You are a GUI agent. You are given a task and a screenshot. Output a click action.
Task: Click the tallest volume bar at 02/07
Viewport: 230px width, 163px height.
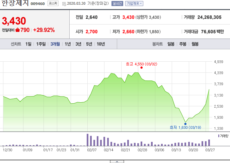point(88,140)
